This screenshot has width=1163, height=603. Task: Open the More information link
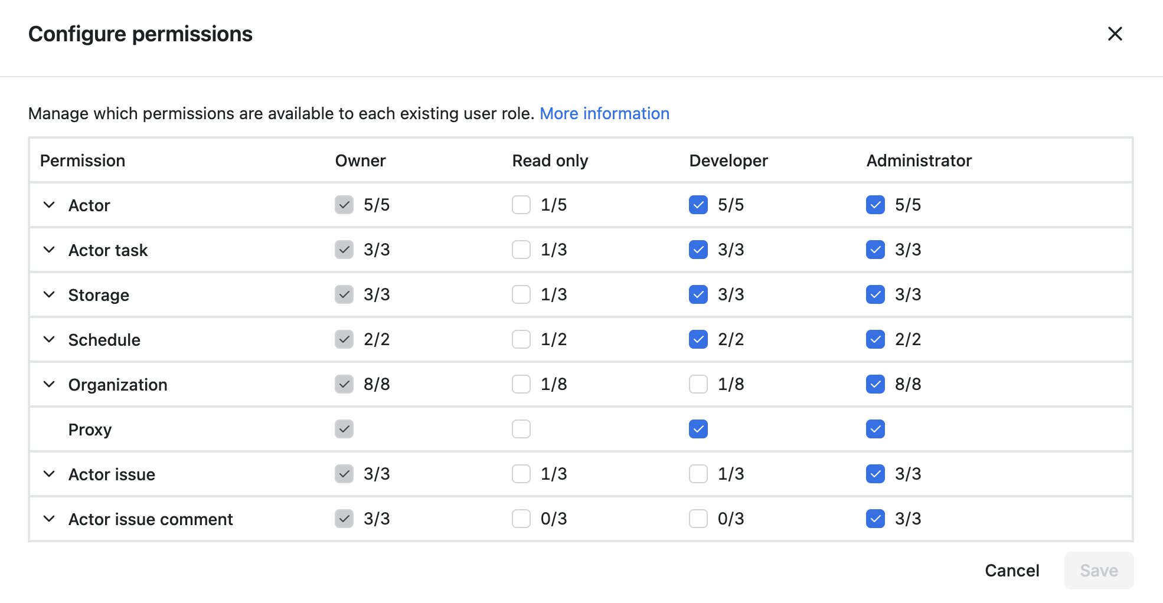(604, 113)
